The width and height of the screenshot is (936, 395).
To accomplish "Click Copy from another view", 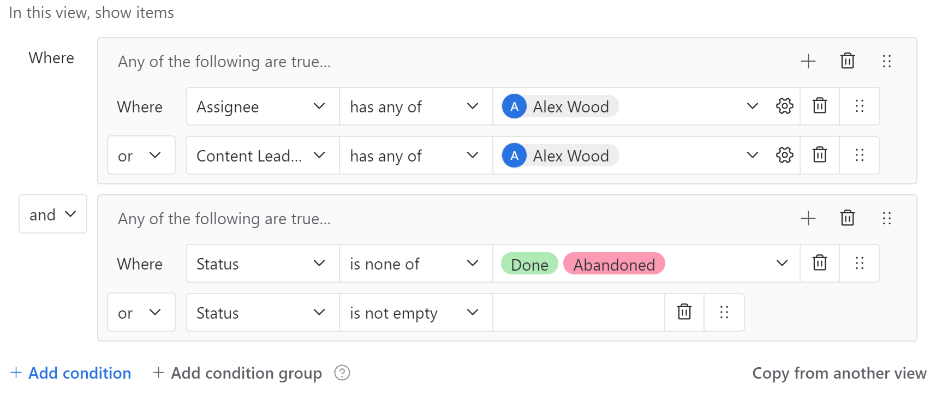I will click(x=839, y=373).
